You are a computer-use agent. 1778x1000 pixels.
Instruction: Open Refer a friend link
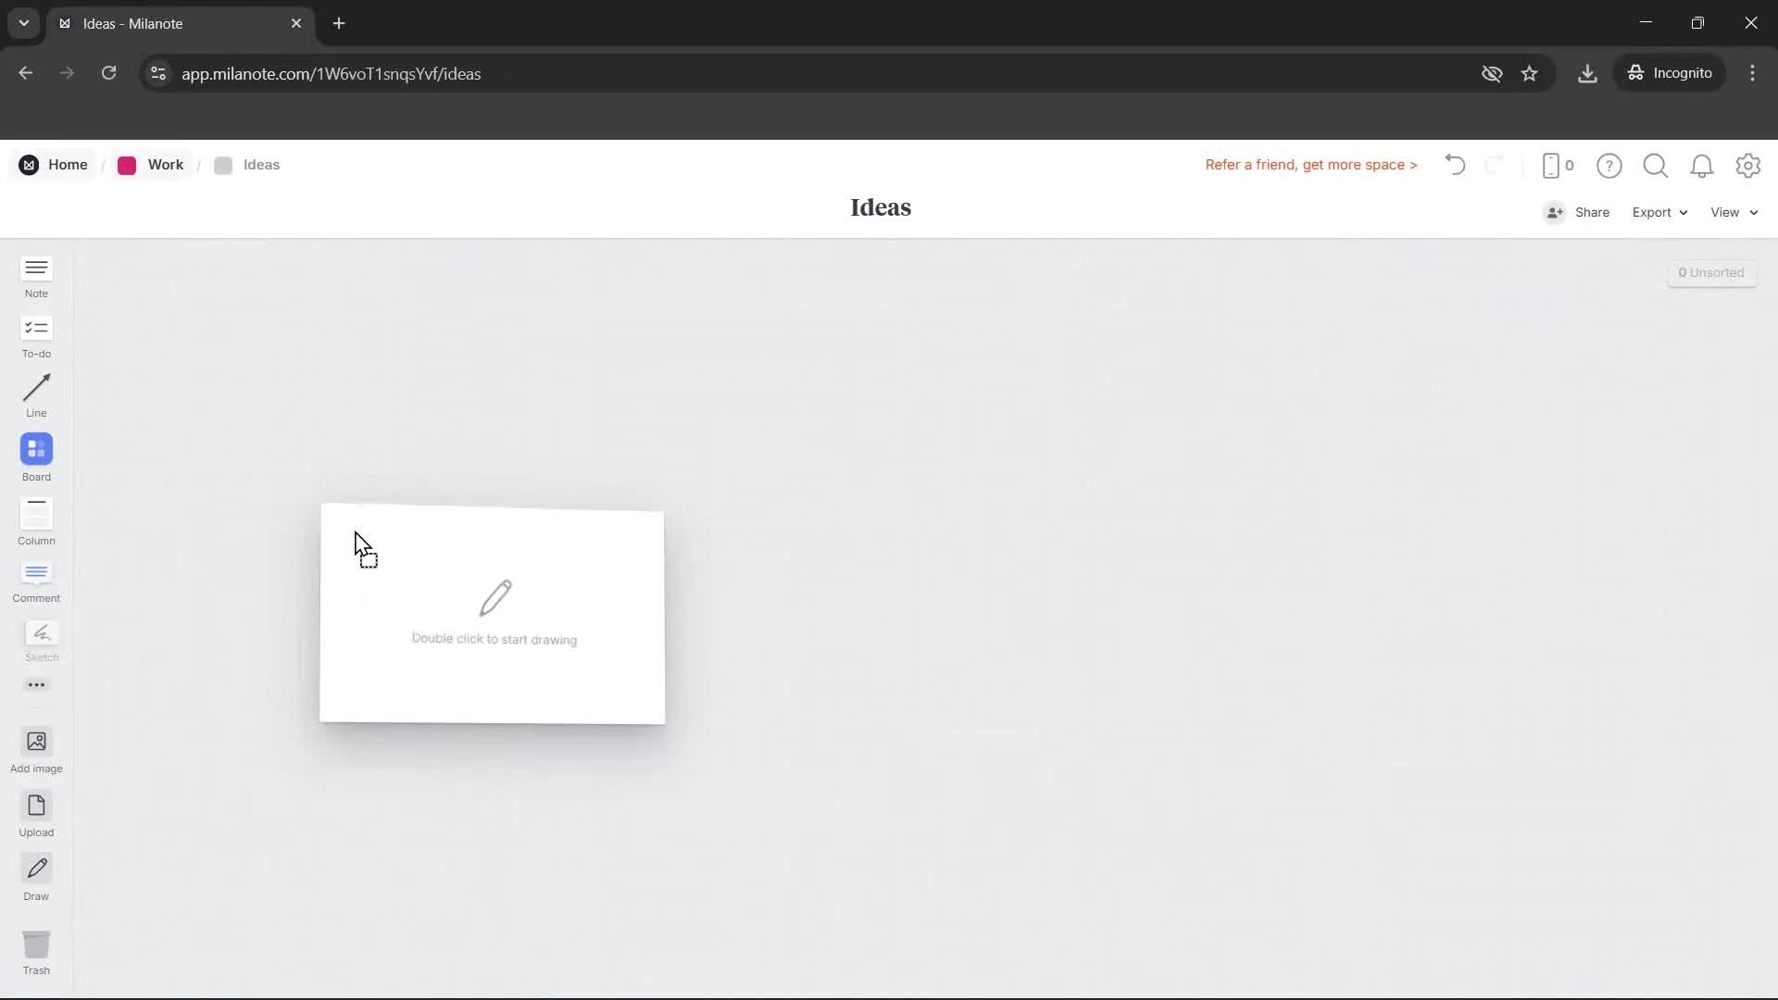pos(1310,165)
